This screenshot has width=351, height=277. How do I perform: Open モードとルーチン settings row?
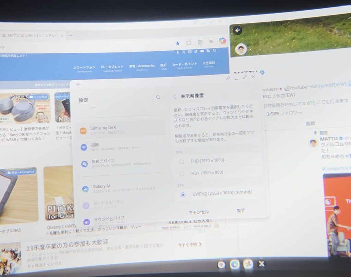(122, 204)
